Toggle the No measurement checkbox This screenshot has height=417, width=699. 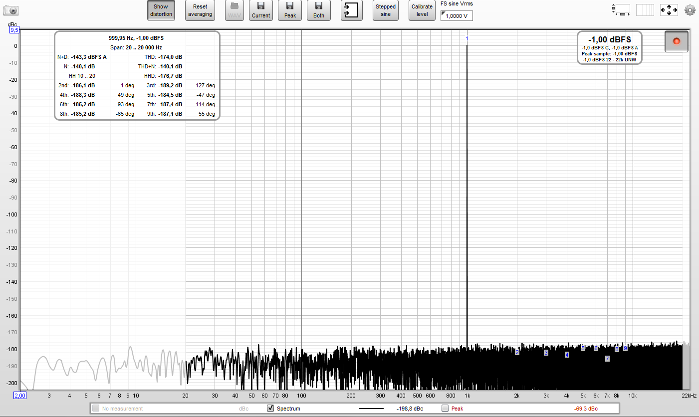96,408
